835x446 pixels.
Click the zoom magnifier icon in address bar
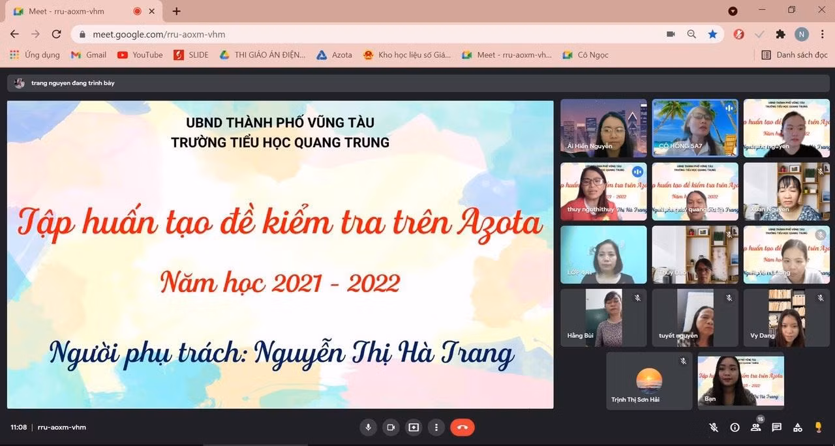[x=691, y=34]
